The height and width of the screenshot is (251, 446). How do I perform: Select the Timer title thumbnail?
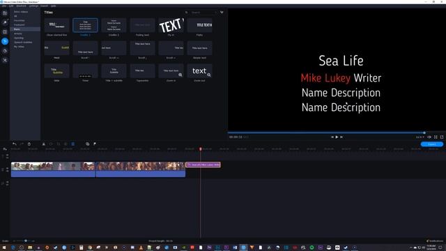[85, 71]
